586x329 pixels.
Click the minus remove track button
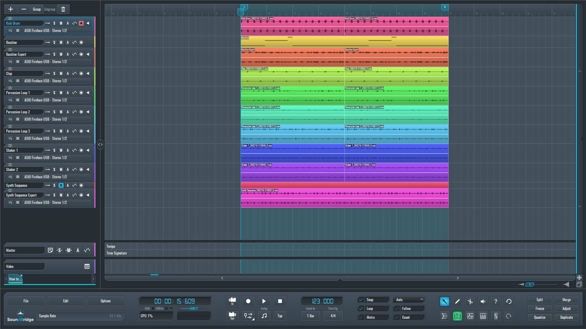24,9
